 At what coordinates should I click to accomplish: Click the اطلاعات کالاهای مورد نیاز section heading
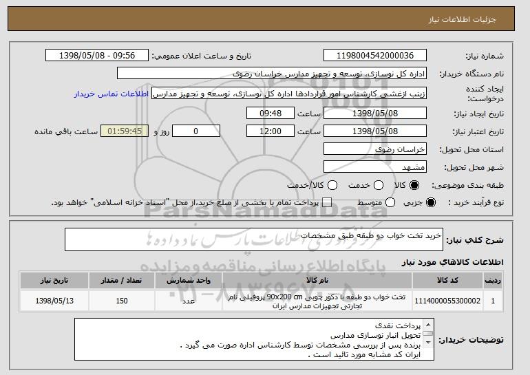click(452, 262)
